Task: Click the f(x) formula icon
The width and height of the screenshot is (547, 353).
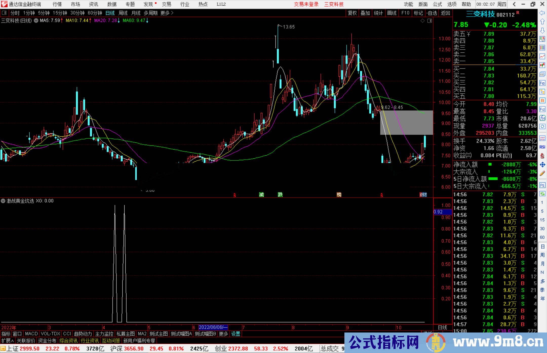Action: [x=542, y=118]
